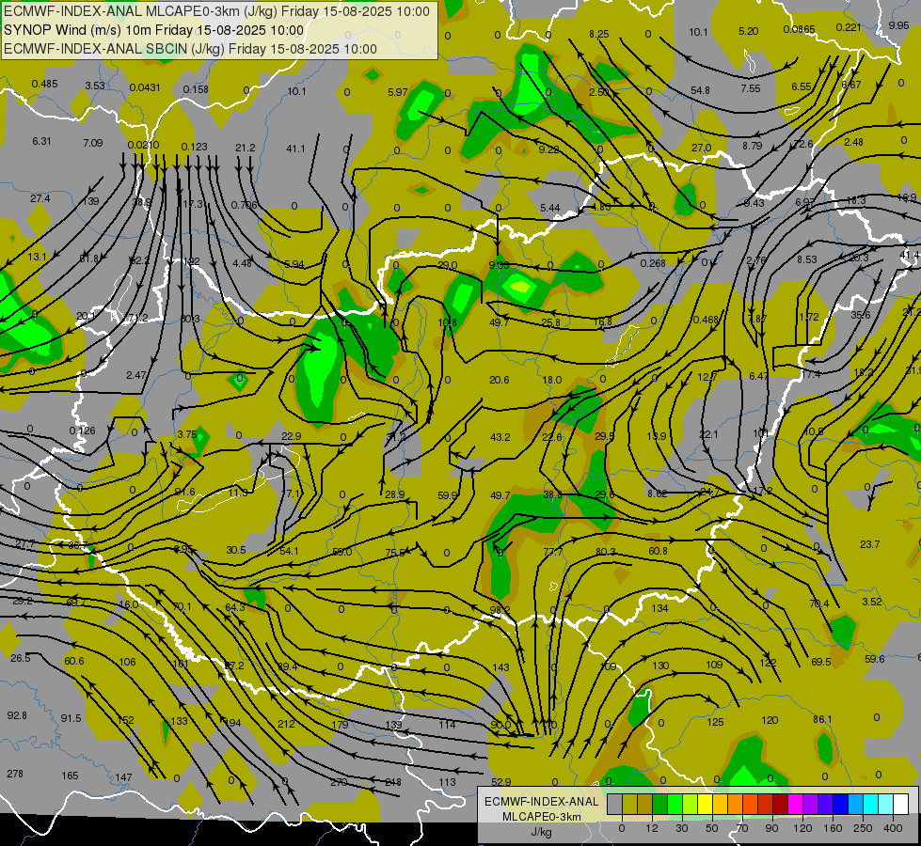Click the map value 7.09
Screen dimensions: 921x846
coord(93,143)
